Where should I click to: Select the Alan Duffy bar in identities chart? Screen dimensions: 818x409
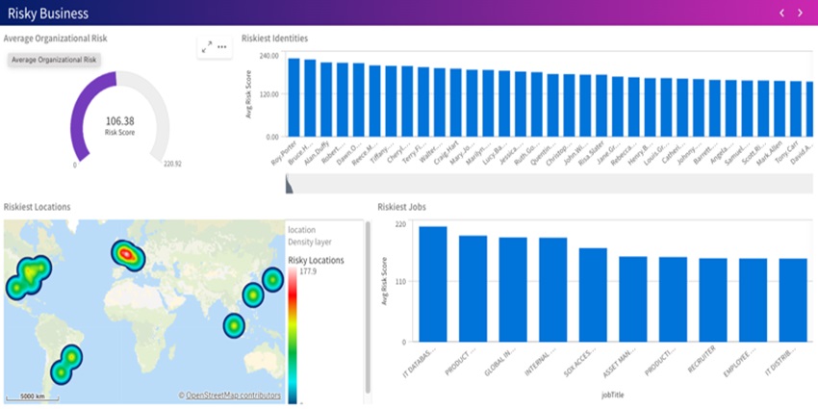pos(326,100)
